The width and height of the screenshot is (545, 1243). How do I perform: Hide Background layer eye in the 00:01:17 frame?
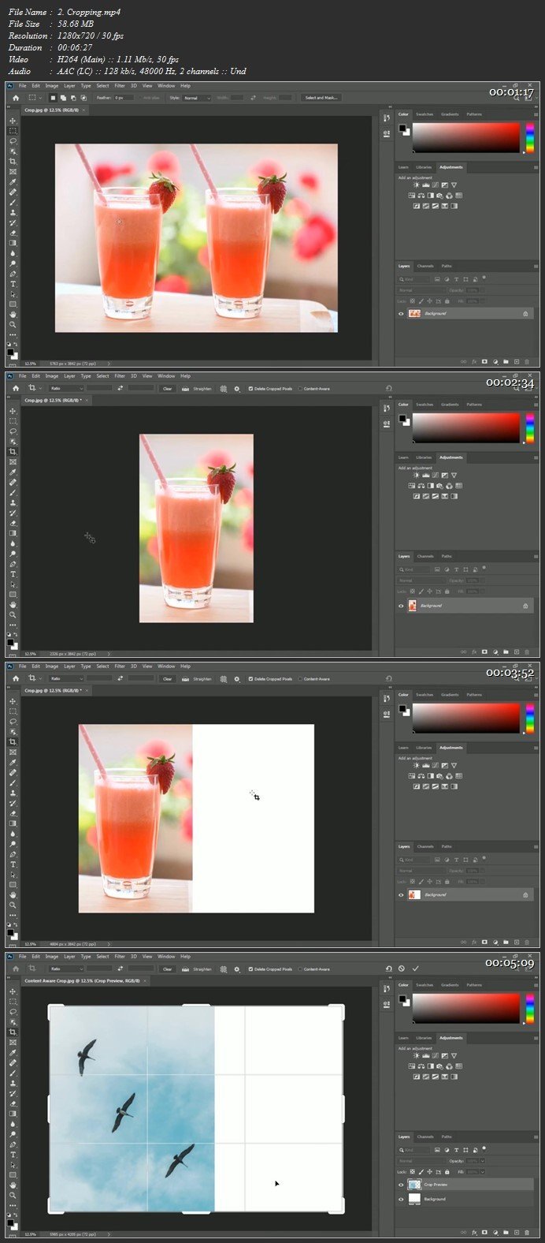401,314
